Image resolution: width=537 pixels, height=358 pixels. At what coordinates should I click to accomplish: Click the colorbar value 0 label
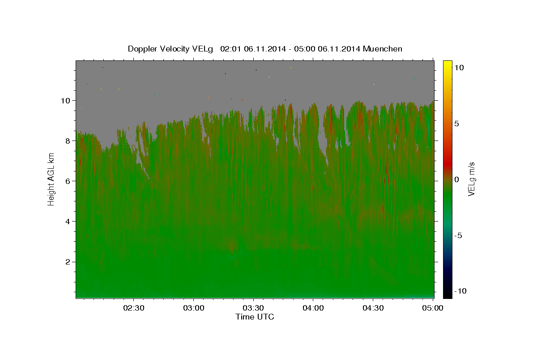(x=457, y=179)
